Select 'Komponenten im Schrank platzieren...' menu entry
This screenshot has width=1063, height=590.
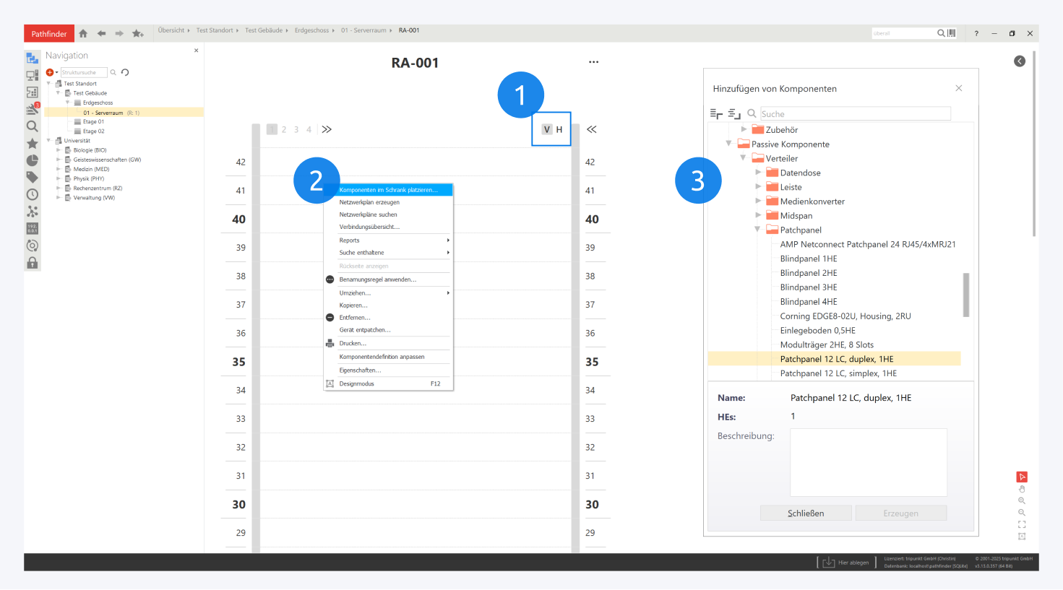tap(388, 190)
